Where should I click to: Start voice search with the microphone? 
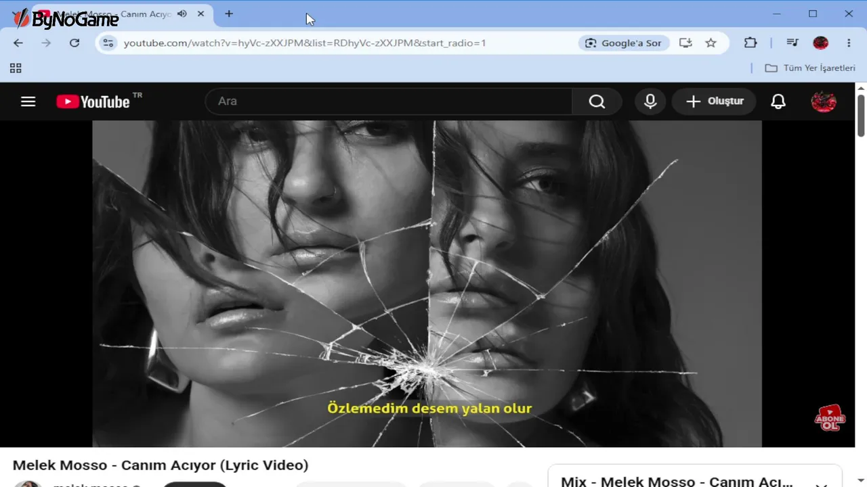650,101
